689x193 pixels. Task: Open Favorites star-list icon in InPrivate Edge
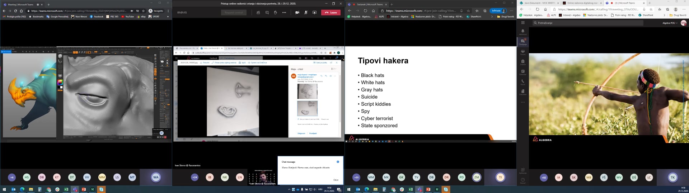[x=477, y=11]
